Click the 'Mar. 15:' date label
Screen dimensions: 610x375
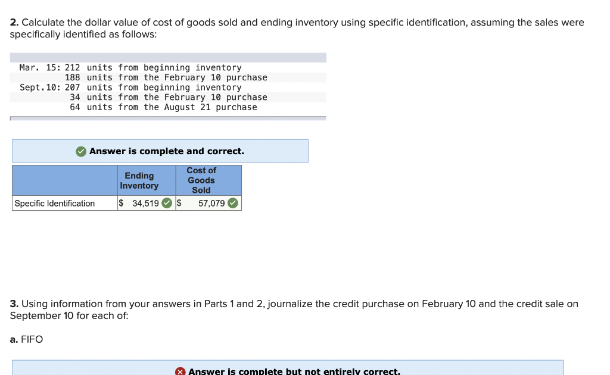tap(40, 68)
